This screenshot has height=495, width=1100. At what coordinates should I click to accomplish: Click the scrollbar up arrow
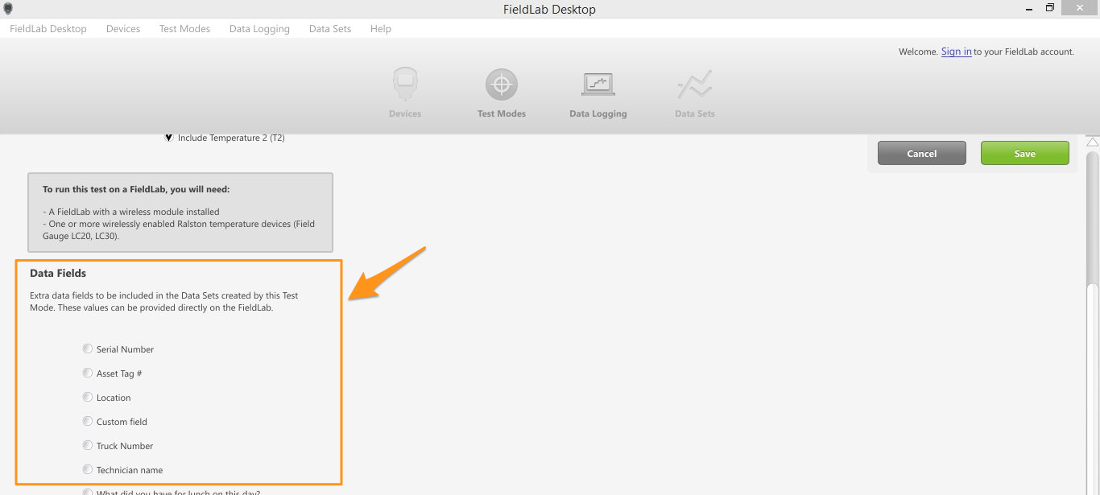point(1092,142)
